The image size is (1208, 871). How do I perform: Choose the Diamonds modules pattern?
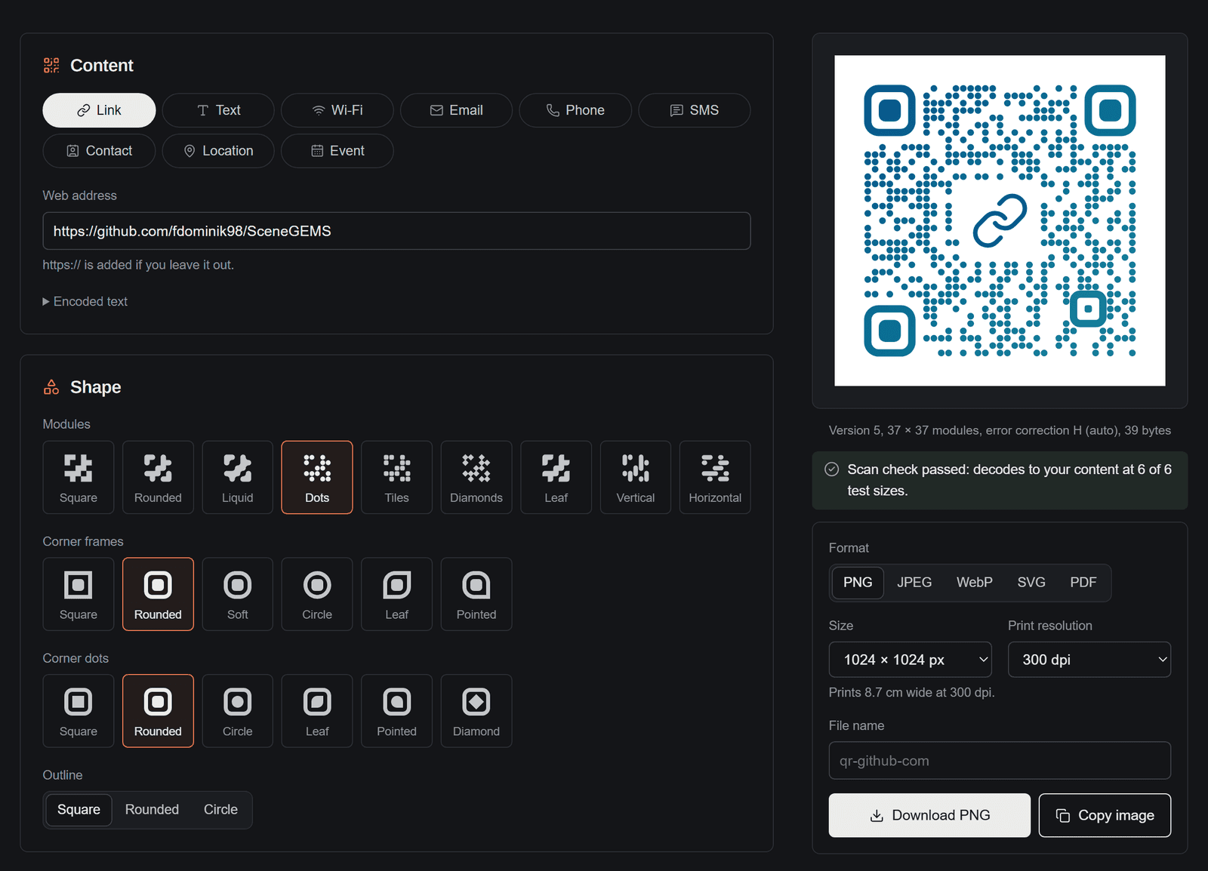(x=476, y=477)
